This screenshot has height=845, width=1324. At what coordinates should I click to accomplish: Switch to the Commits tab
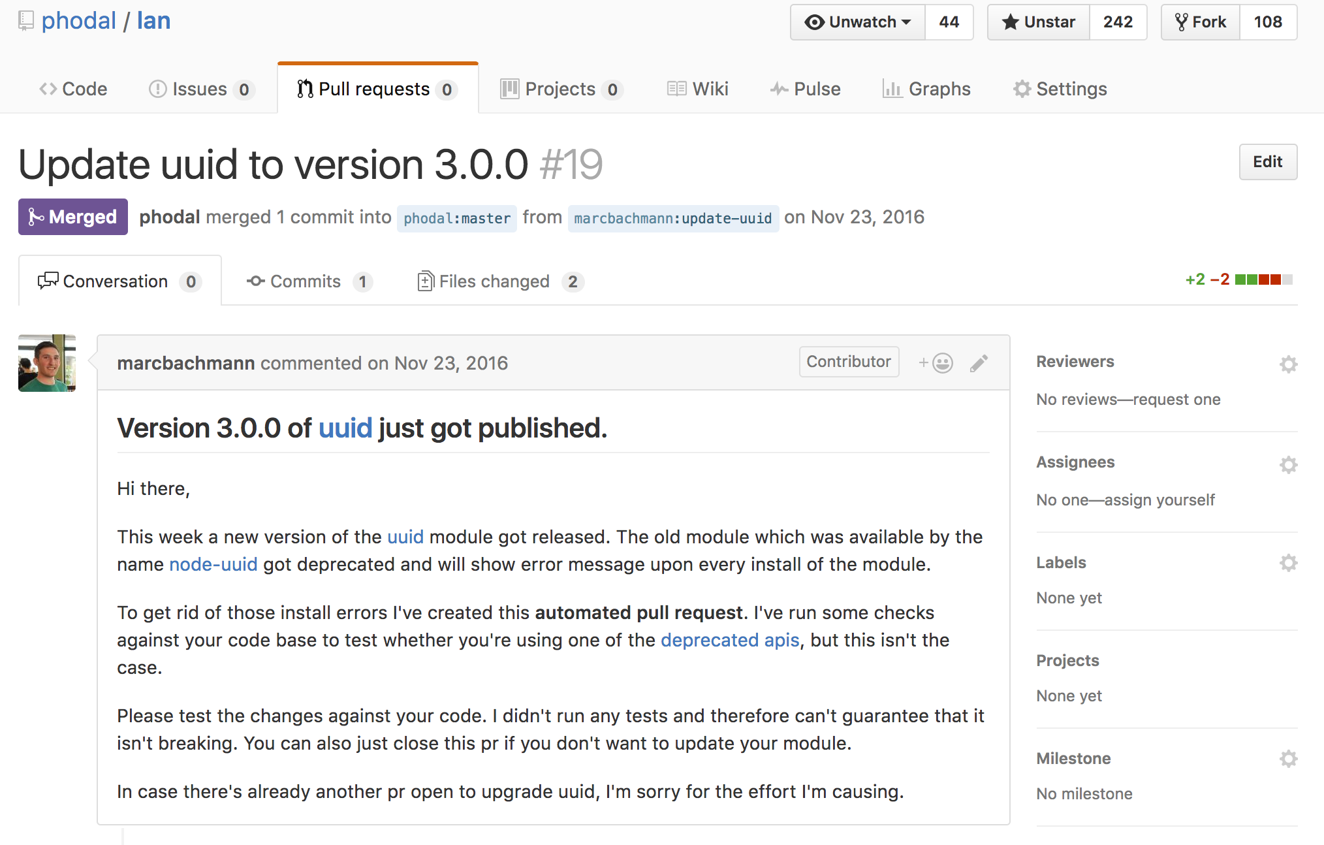point(309,281)
